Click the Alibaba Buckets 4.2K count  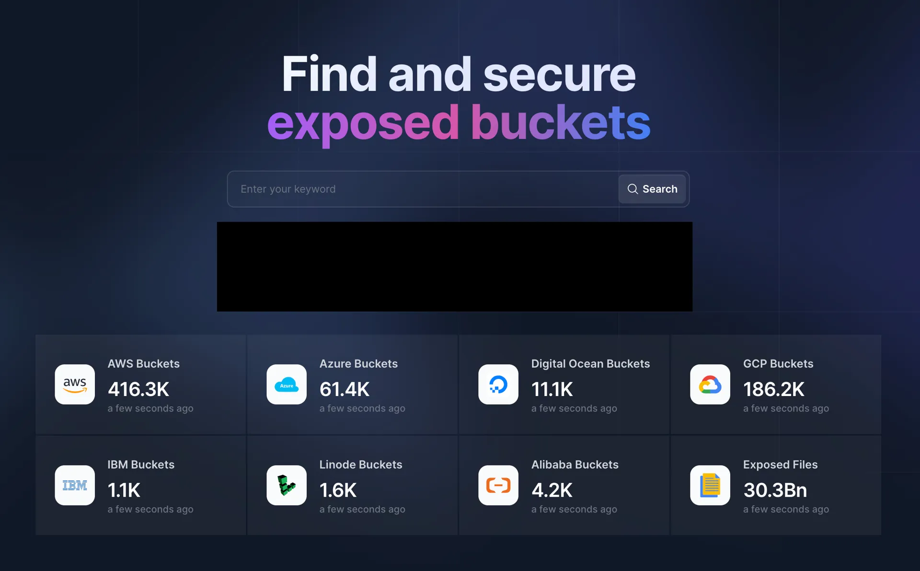[552, 490]
